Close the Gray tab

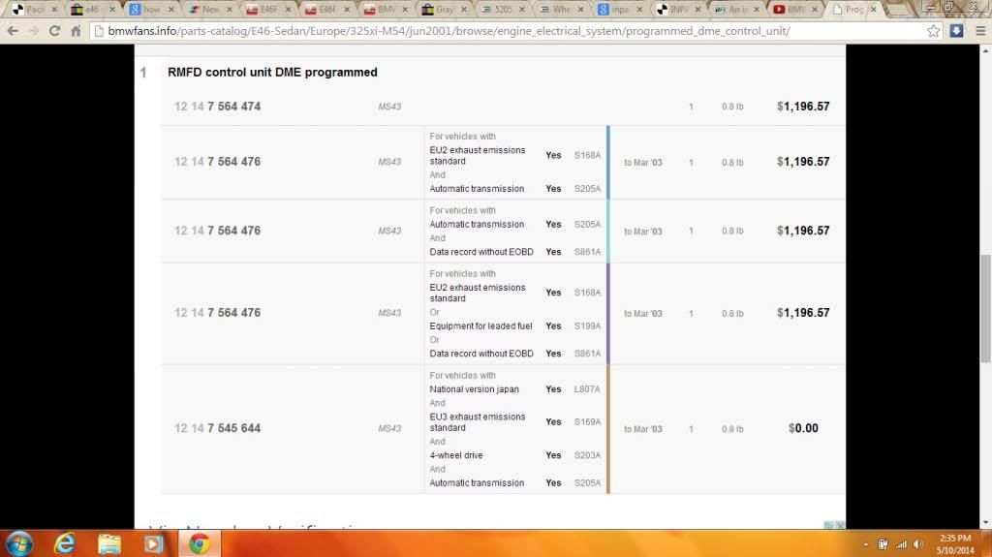tap(464, 10)
